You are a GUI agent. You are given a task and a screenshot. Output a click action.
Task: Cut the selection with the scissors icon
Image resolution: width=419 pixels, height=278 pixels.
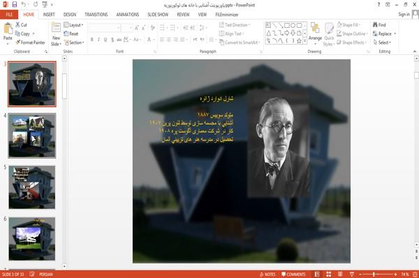pos(18,25)
